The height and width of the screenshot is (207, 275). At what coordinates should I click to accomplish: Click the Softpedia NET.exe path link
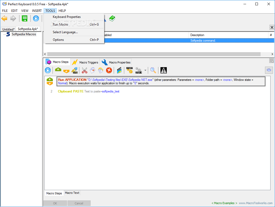click(120, 80)
